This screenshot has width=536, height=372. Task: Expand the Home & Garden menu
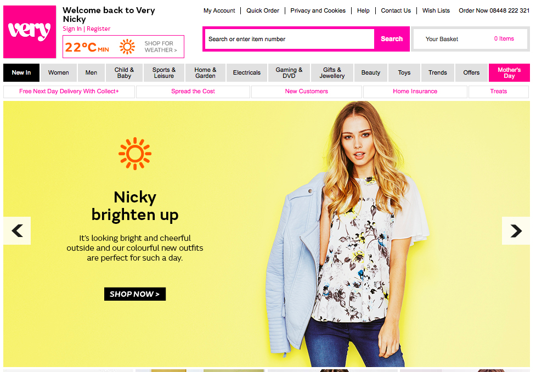(x=205, y=72)
